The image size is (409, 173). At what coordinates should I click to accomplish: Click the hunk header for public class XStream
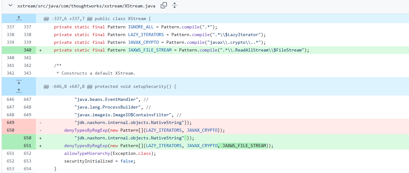point(97,19)
